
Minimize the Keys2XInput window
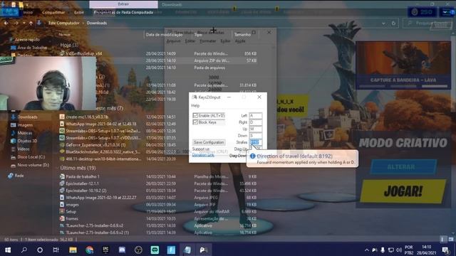click(229, 97)
